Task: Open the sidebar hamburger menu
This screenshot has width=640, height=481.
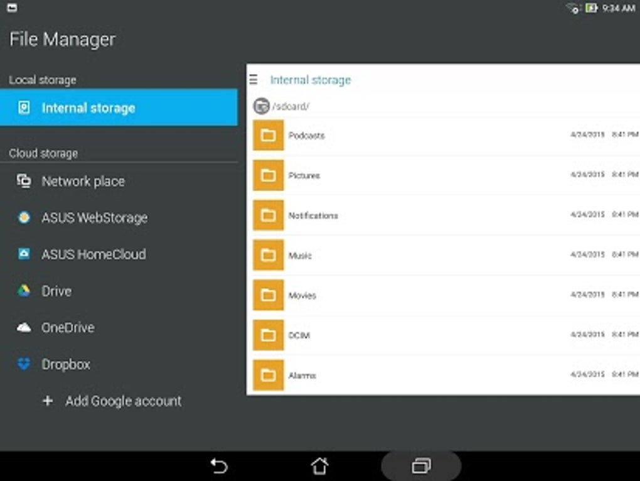Action: click(x=253, y=80)
